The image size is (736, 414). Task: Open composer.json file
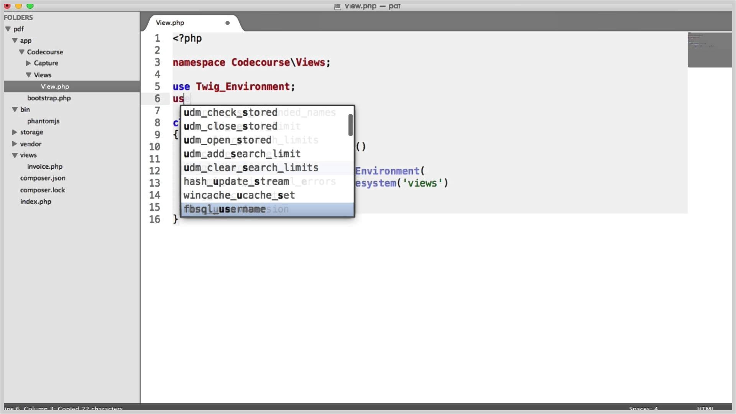click(43, 178)
